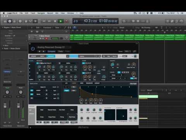The width and height of the screenshot is (186, 140).
Task: Toggle the Metronome click button
Action: pyautogui.click(x=147, y=21)
